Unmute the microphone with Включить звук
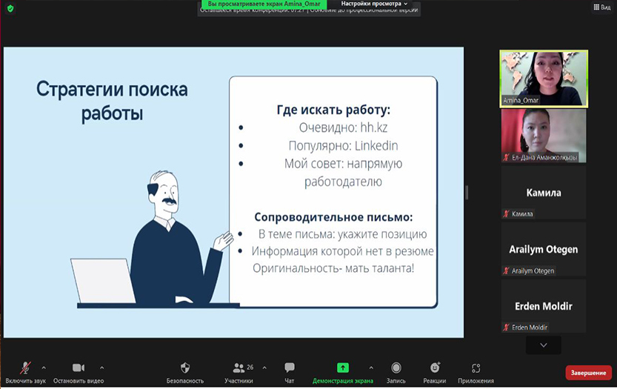617x389 pixels. click(x=25, y=368)
